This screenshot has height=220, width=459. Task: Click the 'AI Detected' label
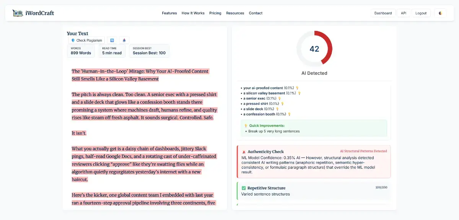point(314,73)
